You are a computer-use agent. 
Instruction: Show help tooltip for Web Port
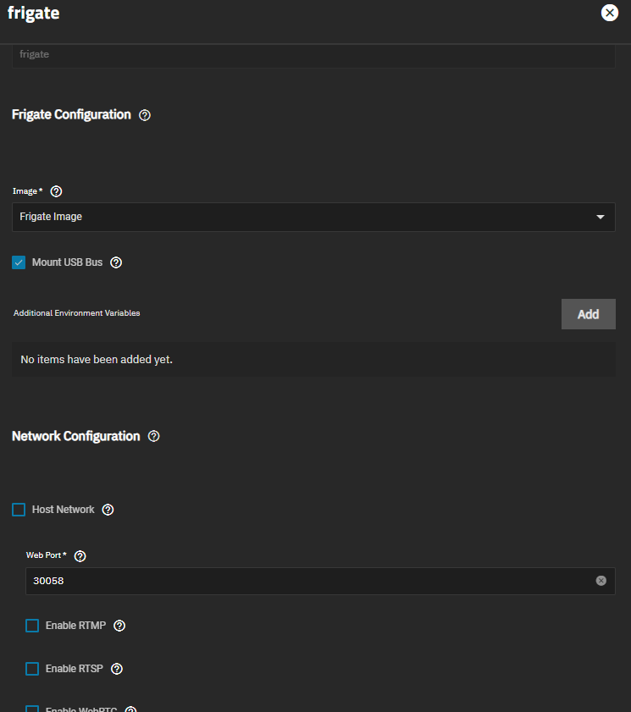click(x=80, y=555)
